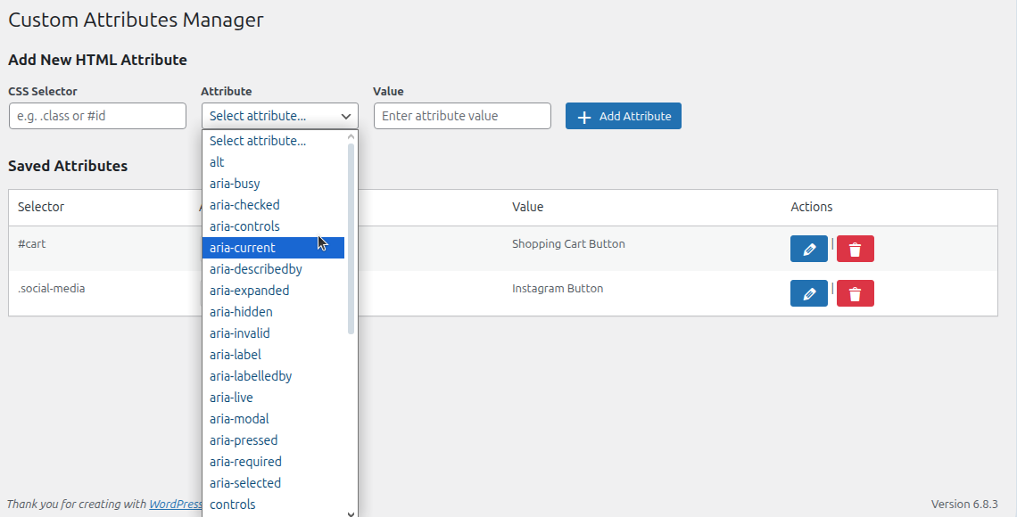Click the Enter attribute value field
1017x517 pixels.
pyautogui.click(x=462, y=115)
